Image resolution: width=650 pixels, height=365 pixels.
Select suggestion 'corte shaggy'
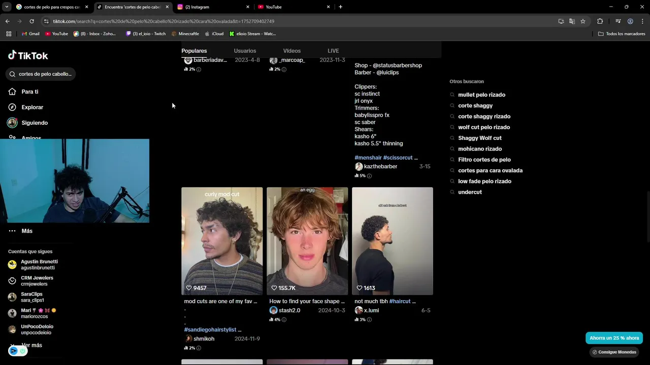coord(475,105)
